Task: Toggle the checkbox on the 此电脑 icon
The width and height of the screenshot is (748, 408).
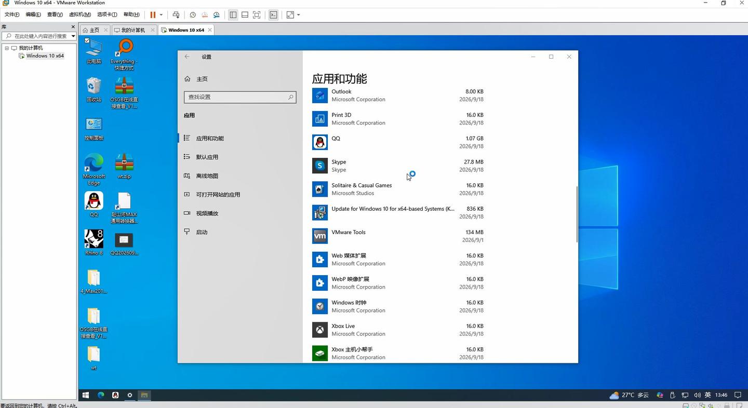Action: click(x=87, y=40)
